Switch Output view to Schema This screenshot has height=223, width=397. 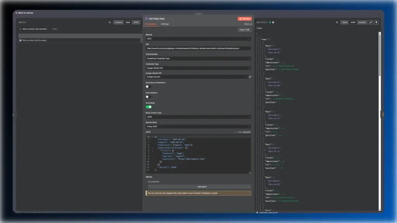(x=362, y=22)
